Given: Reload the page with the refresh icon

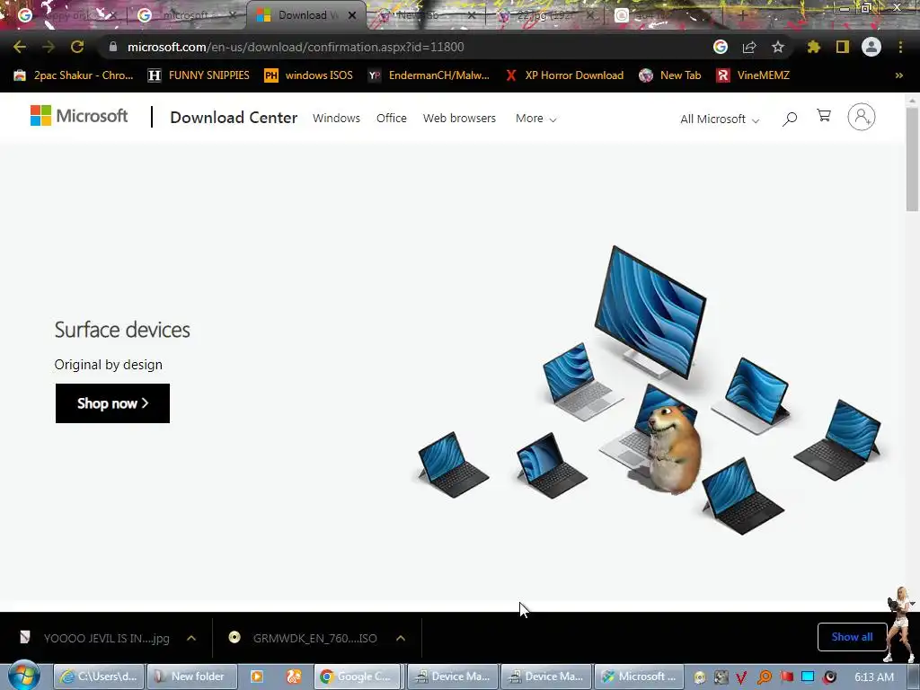Looking at the screenshot, I should pyautogui.click(x=77, y=47).
